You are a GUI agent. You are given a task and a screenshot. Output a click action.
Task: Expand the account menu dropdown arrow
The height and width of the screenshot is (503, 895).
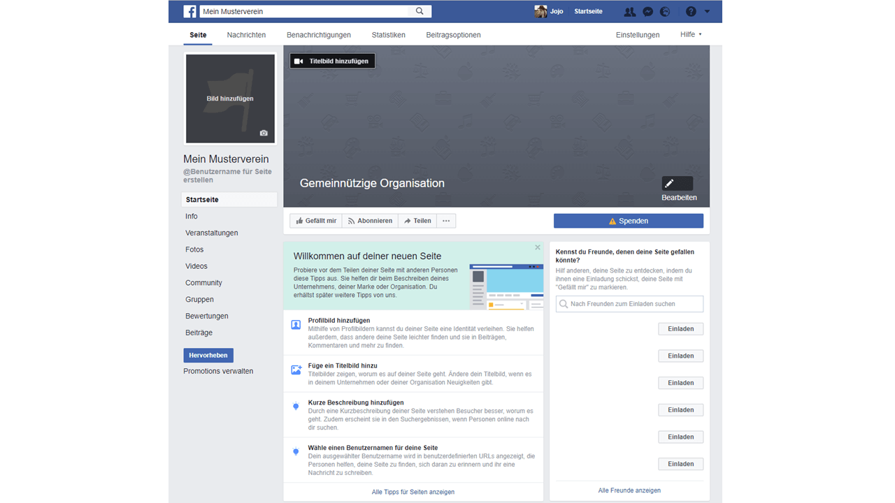tap(707, 11)
